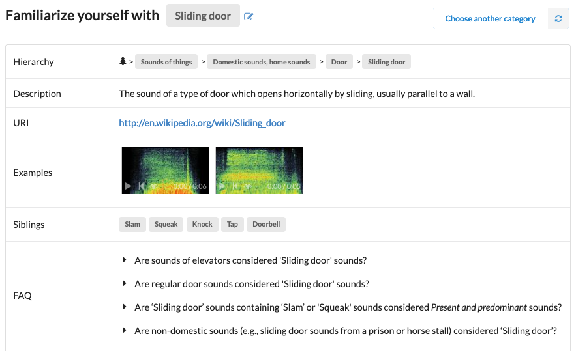This screenshot has width=576, height=351.
Task: Open the Doorbell sibling category
Action: [266, 224]
